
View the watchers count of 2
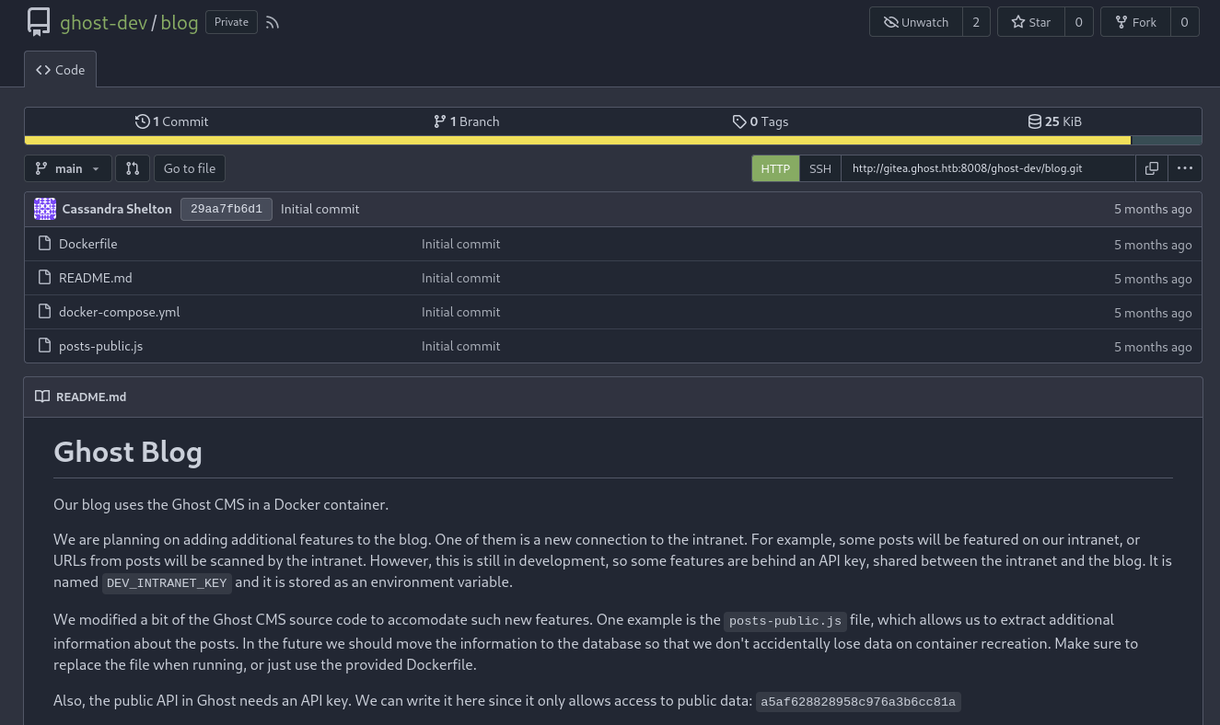(x=976, y=22)
